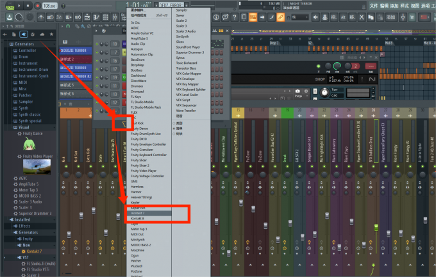Screen dimensions: 436x277
Task: Click the camera icon in Kontakt window
Action: (298, 91)
